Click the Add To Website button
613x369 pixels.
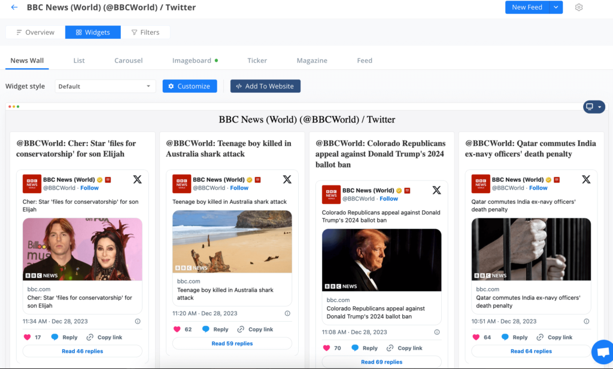(x=265, y=86)
